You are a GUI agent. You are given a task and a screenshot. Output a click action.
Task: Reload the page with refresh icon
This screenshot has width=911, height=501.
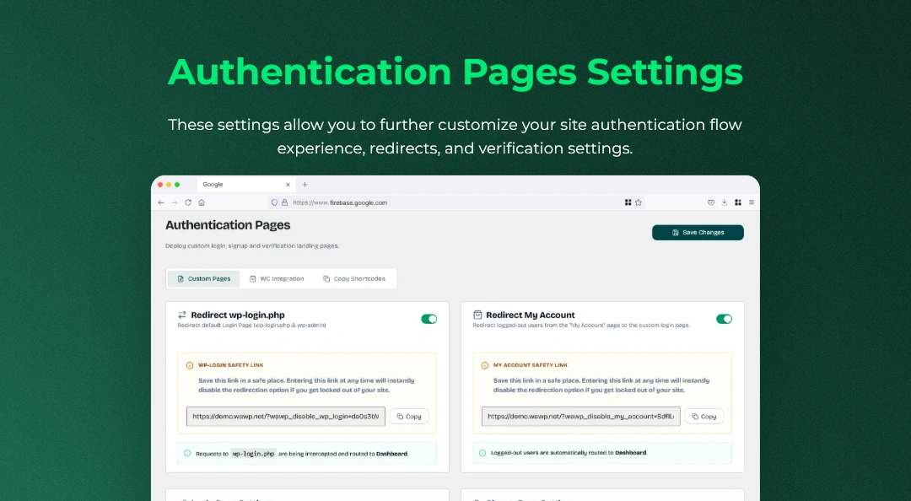188,202
